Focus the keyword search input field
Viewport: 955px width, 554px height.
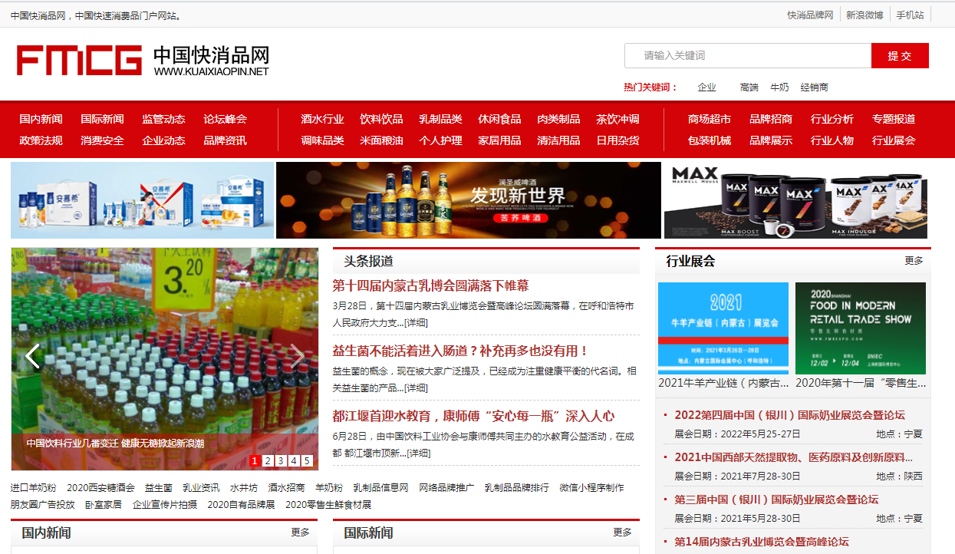[x=748, y=55]
